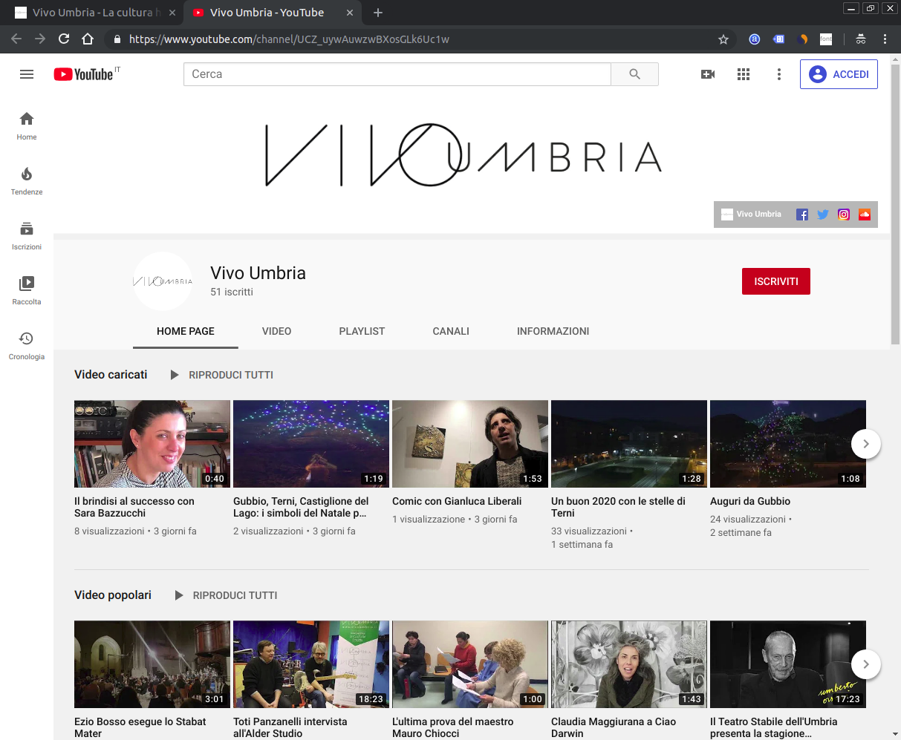This screenshot has width=901, height=740.
Task: Show next videos in Video popolari row
Action: 866,664
